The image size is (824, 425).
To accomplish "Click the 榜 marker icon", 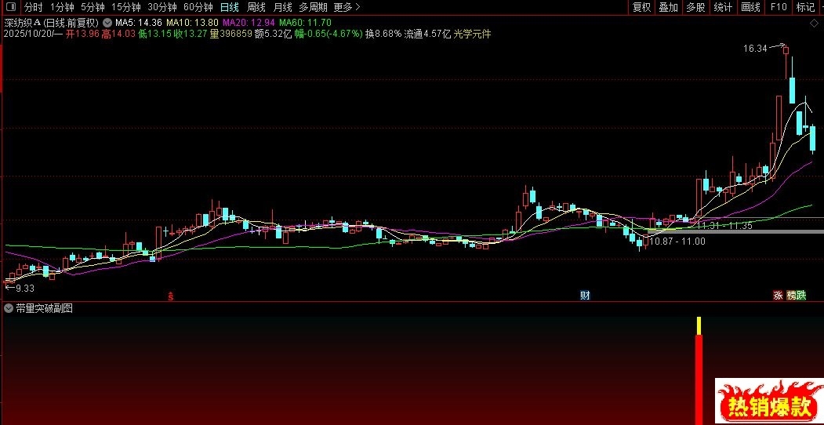I will pyautogui.click(x=791, y=296).
